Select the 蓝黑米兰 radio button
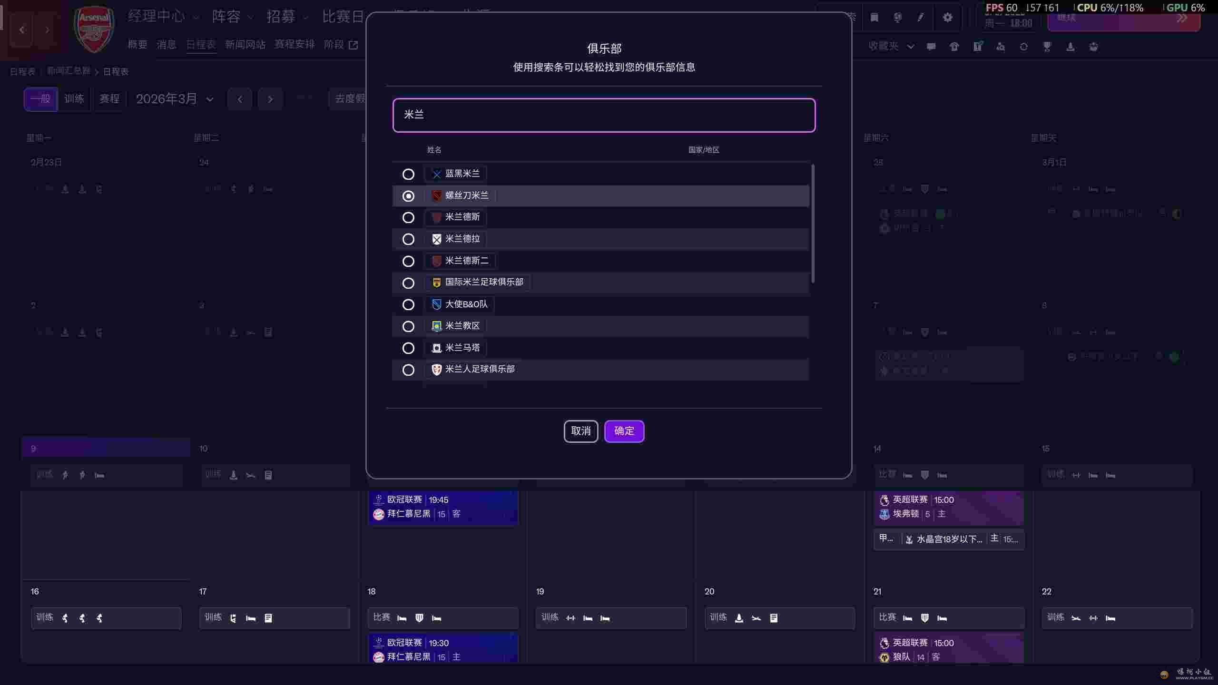 408,174
